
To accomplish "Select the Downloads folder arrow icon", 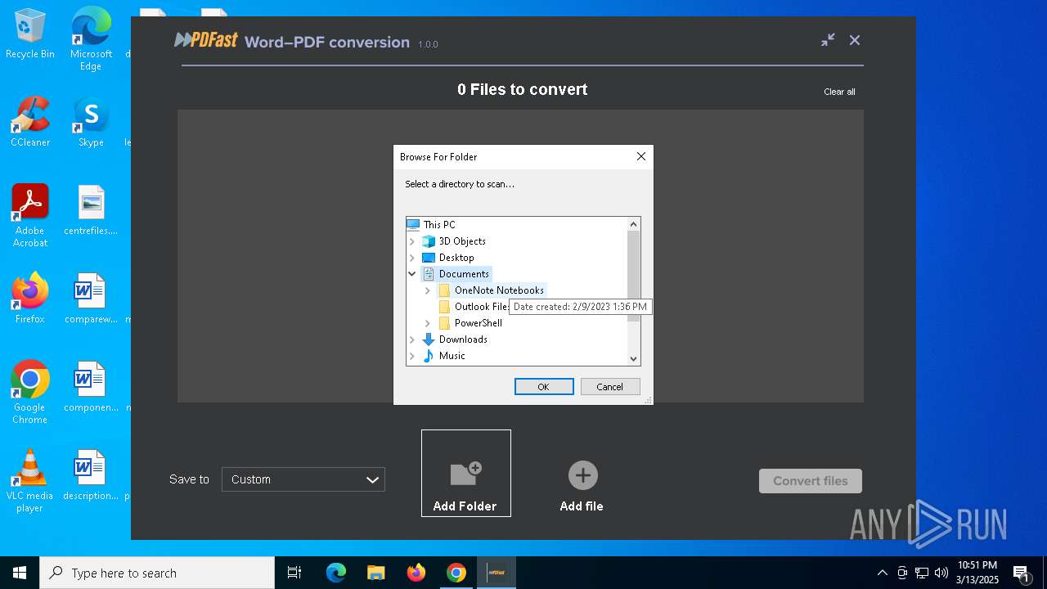I will pos(429,339).
